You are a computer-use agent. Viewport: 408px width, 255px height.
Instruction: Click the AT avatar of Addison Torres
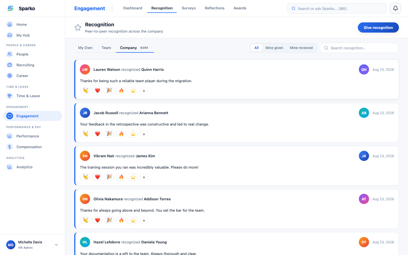(x=364, y=199)
